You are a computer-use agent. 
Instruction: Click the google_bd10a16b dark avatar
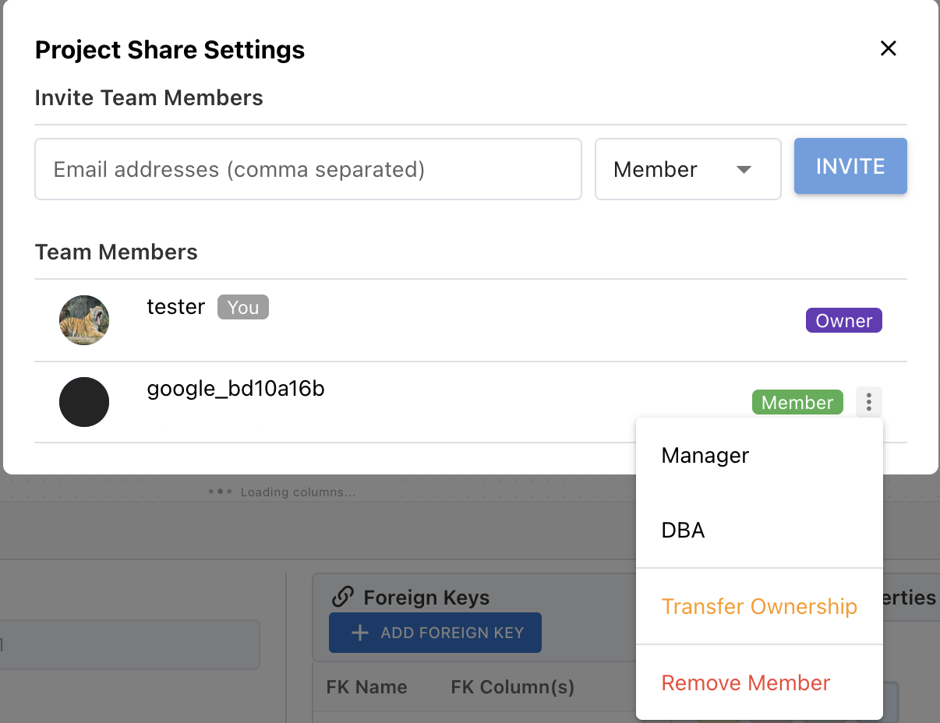coord(84,402)
